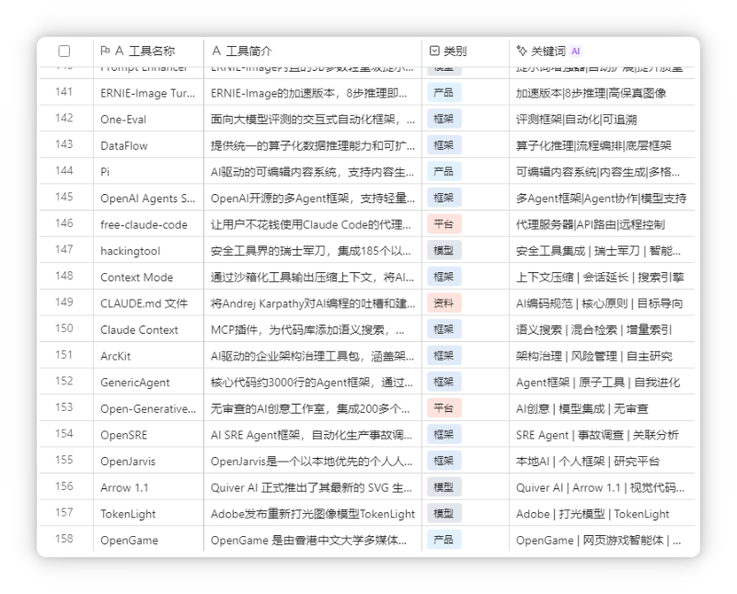Image resolution: width=737 pixels, height=594 pixels.
Task: Select row number 155
Action: (63, 460)
